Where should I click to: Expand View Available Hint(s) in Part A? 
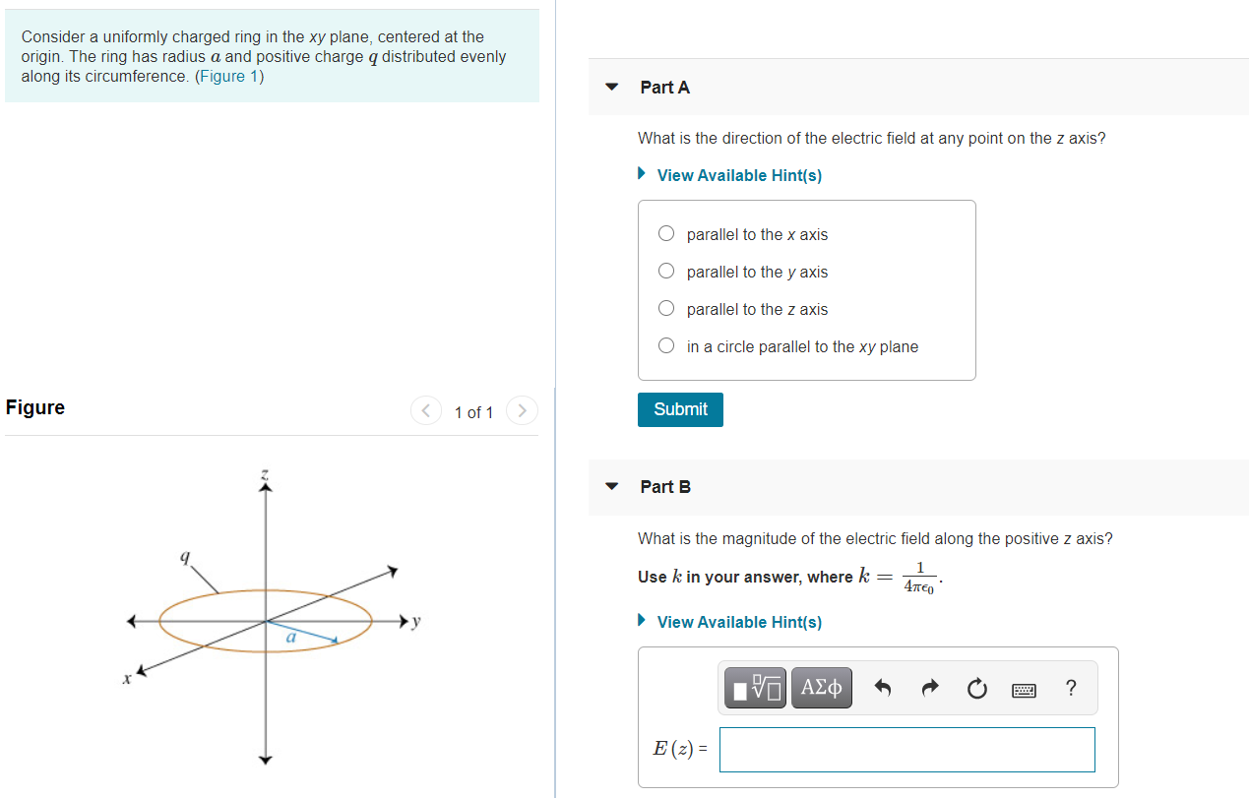(x=738, y=175)
